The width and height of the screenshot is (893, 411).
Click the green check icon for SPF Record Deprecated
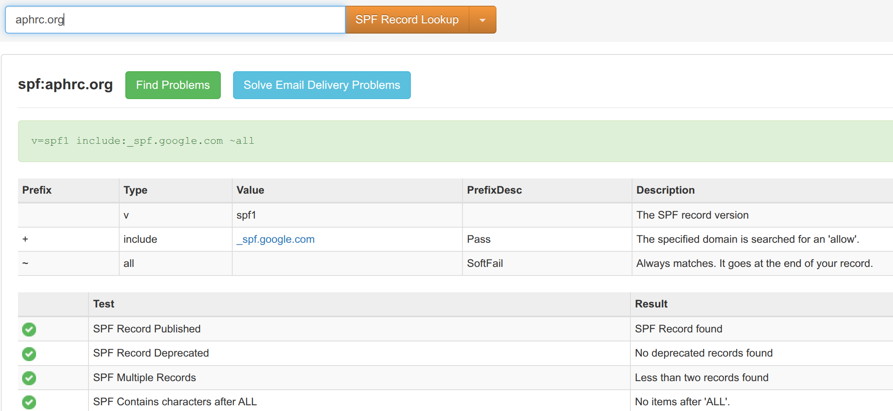[x=29, y=354]
